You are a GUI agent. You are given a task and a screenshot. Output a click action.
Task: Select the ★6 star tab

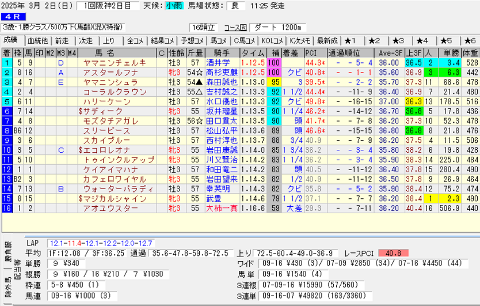coord(468,40)
